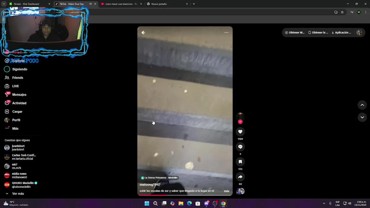Open OBS Studio from the taskbar

pyautogui.click(x=215, y=204)
